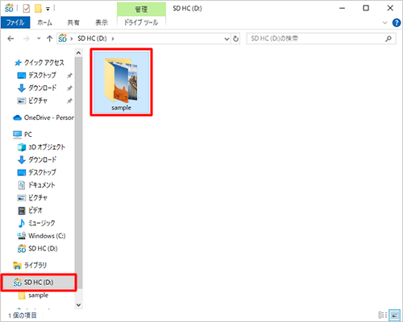
Task: Open pinned Downloads (ダウンロード) under Quick Access
Action: click(43, 88)
